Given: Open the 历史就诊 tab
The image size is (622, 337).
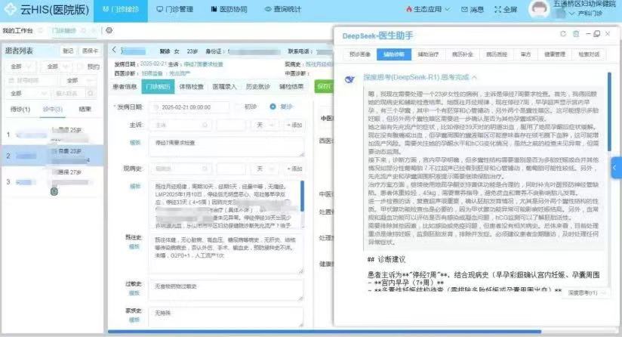Looking at the screenshot, I should click(258, 87).
